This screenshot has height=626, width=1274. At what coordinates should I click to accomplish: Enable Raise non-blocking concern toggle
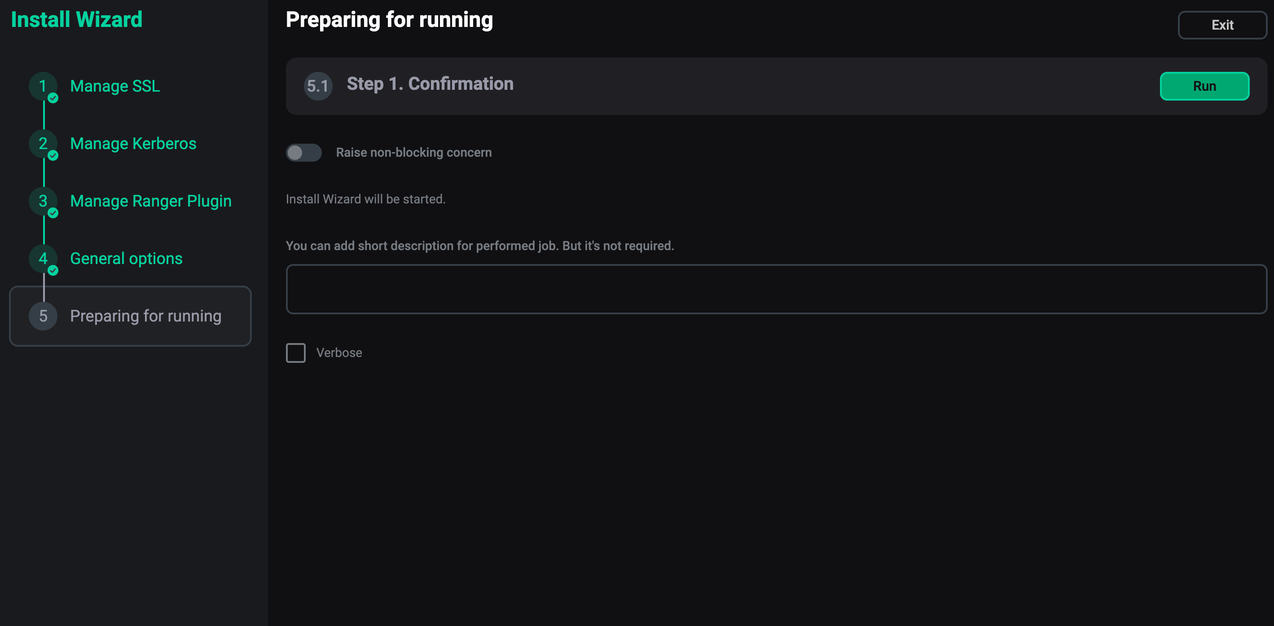[303, 152]
